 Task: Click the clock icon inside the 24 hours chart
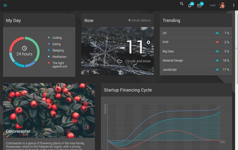[24, 48]
